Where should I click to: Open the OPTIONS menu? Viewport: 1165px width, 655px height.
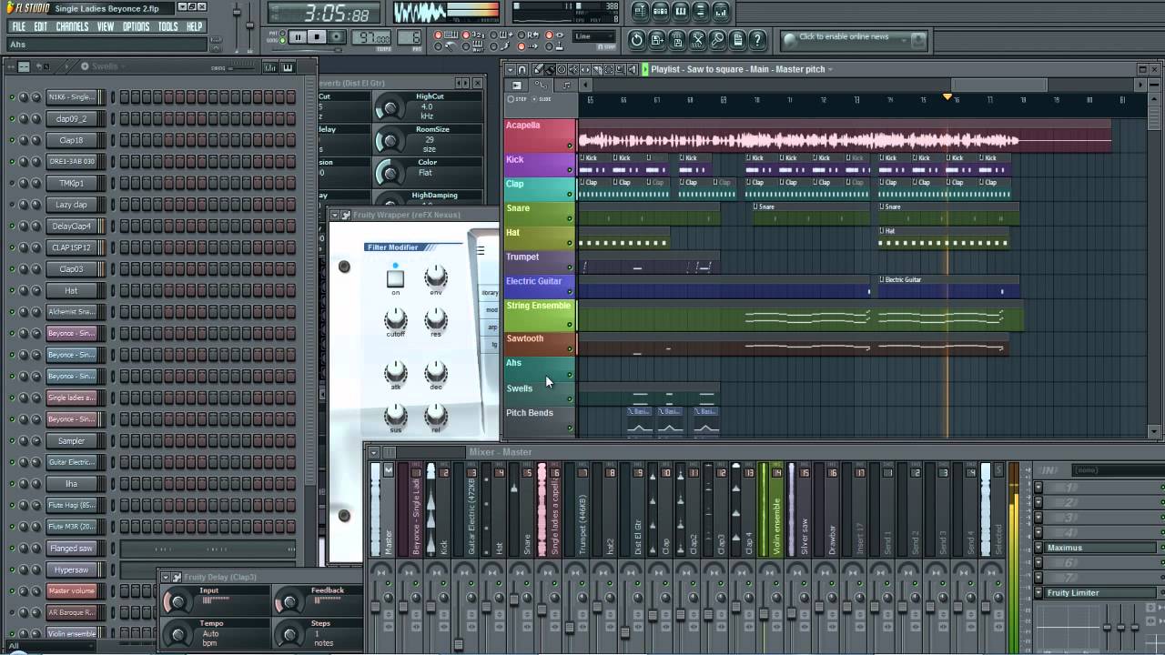(x=136, y=27)
